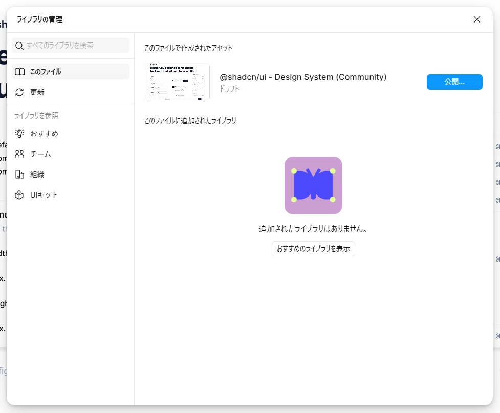Click the 公開 publish button
Image resolution: width=500 pixels, height=413 pixels.
point(454,82)
